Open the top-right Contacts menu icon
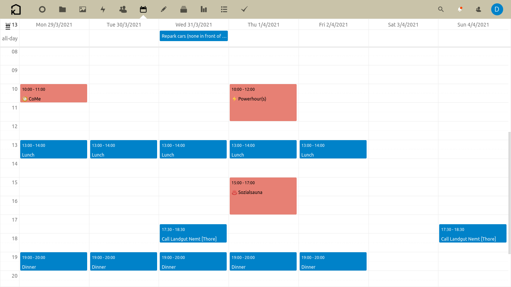Viewport: 511px width, 287px height. point(478,9)
